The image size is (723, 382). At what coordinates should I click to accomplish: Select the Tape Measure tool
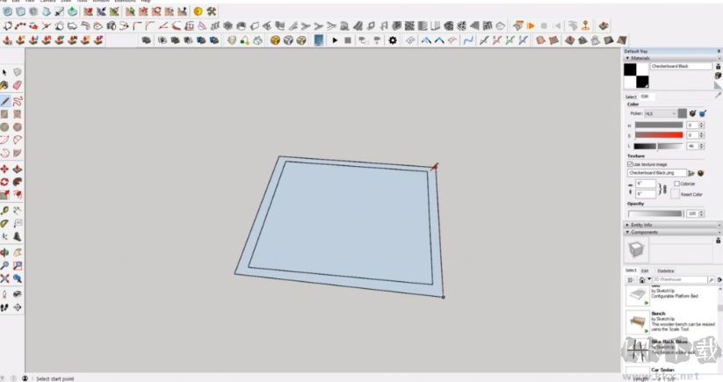(4, 211)
